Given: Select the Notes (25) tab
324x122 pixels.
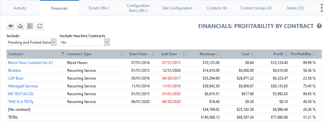Looking at the screenshot, I should point(296,8).
